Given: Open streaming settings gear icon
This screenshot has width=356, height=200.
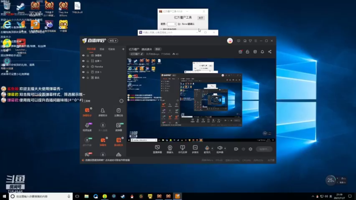Looking at the screenshot, I should pyautogui.click(x=251, y=149).
